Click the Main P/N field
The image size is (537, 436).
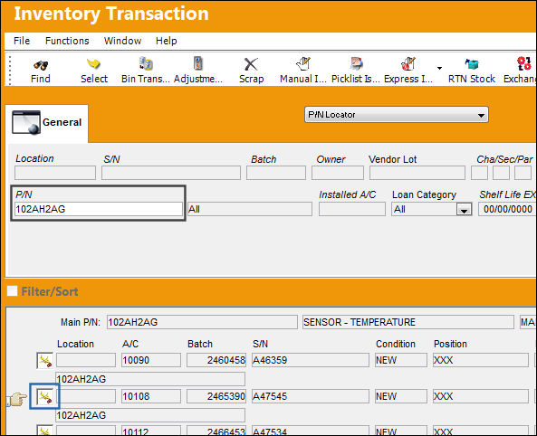pos(202,322)
